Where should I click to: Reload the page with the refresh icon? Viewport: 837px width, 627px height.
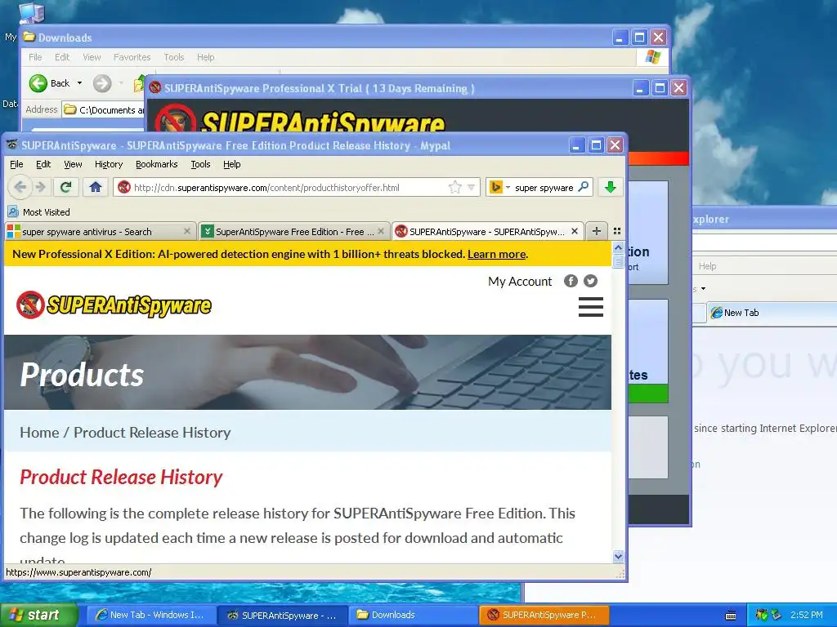(x=65, y=187)
